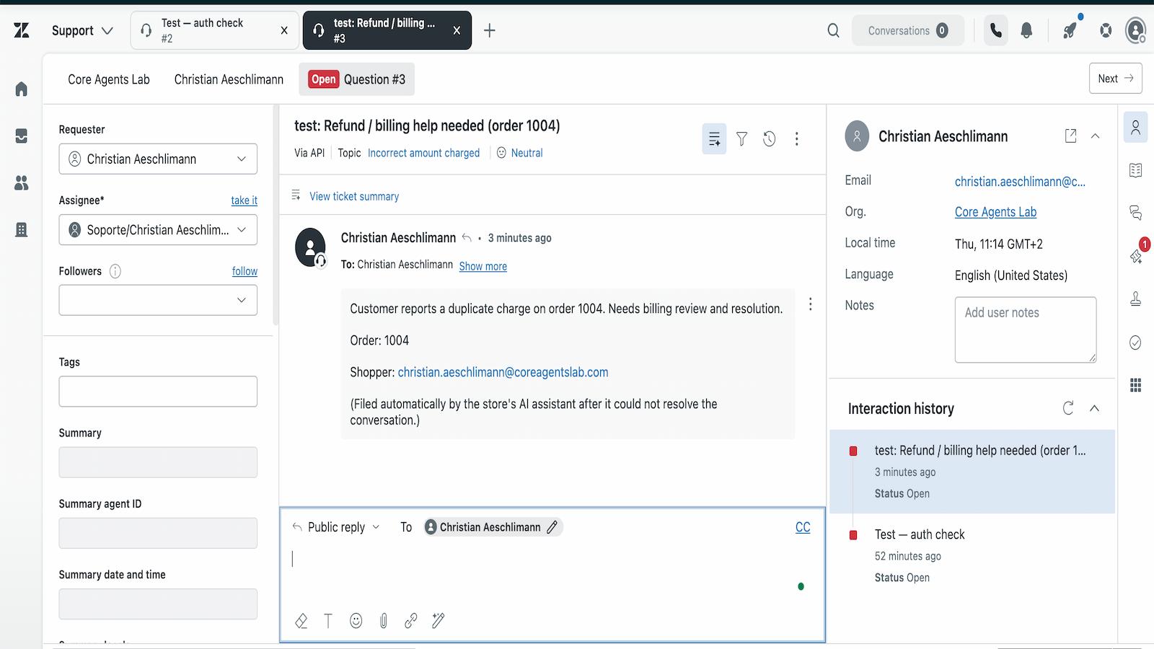This screenshot has height=649, width=1154.
Task: Click Followers info icon
Action: 115,271
